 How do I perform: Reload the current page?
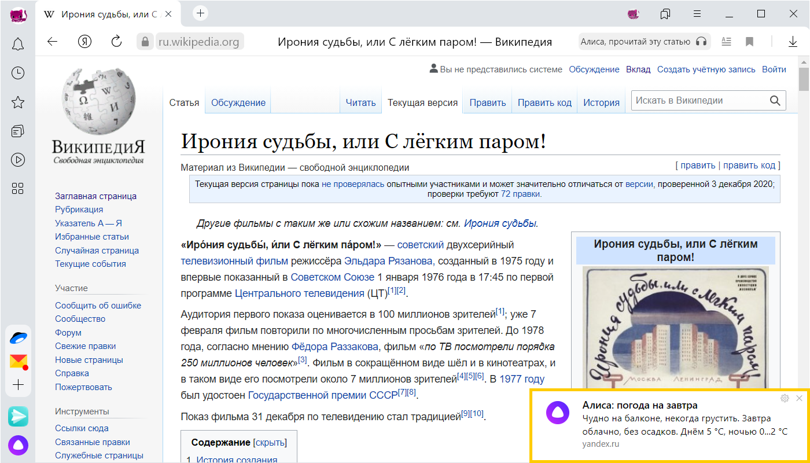pos(116,42)
